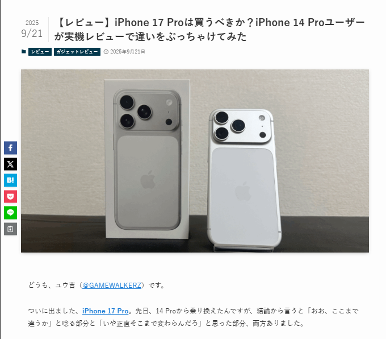Image resolution: width=386 pixels, height=339 pixels.
Task: Open the @GAMEWALKERZ profile link
Action: [x=112, y=285]
